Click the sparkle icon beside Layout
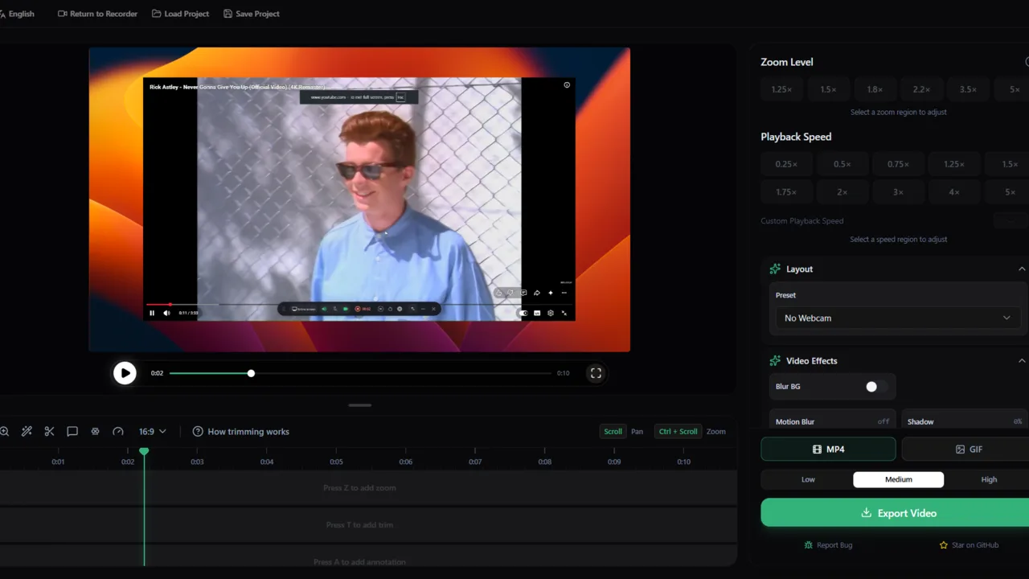This screenshot has height=579, width=1029. point(775,269)
